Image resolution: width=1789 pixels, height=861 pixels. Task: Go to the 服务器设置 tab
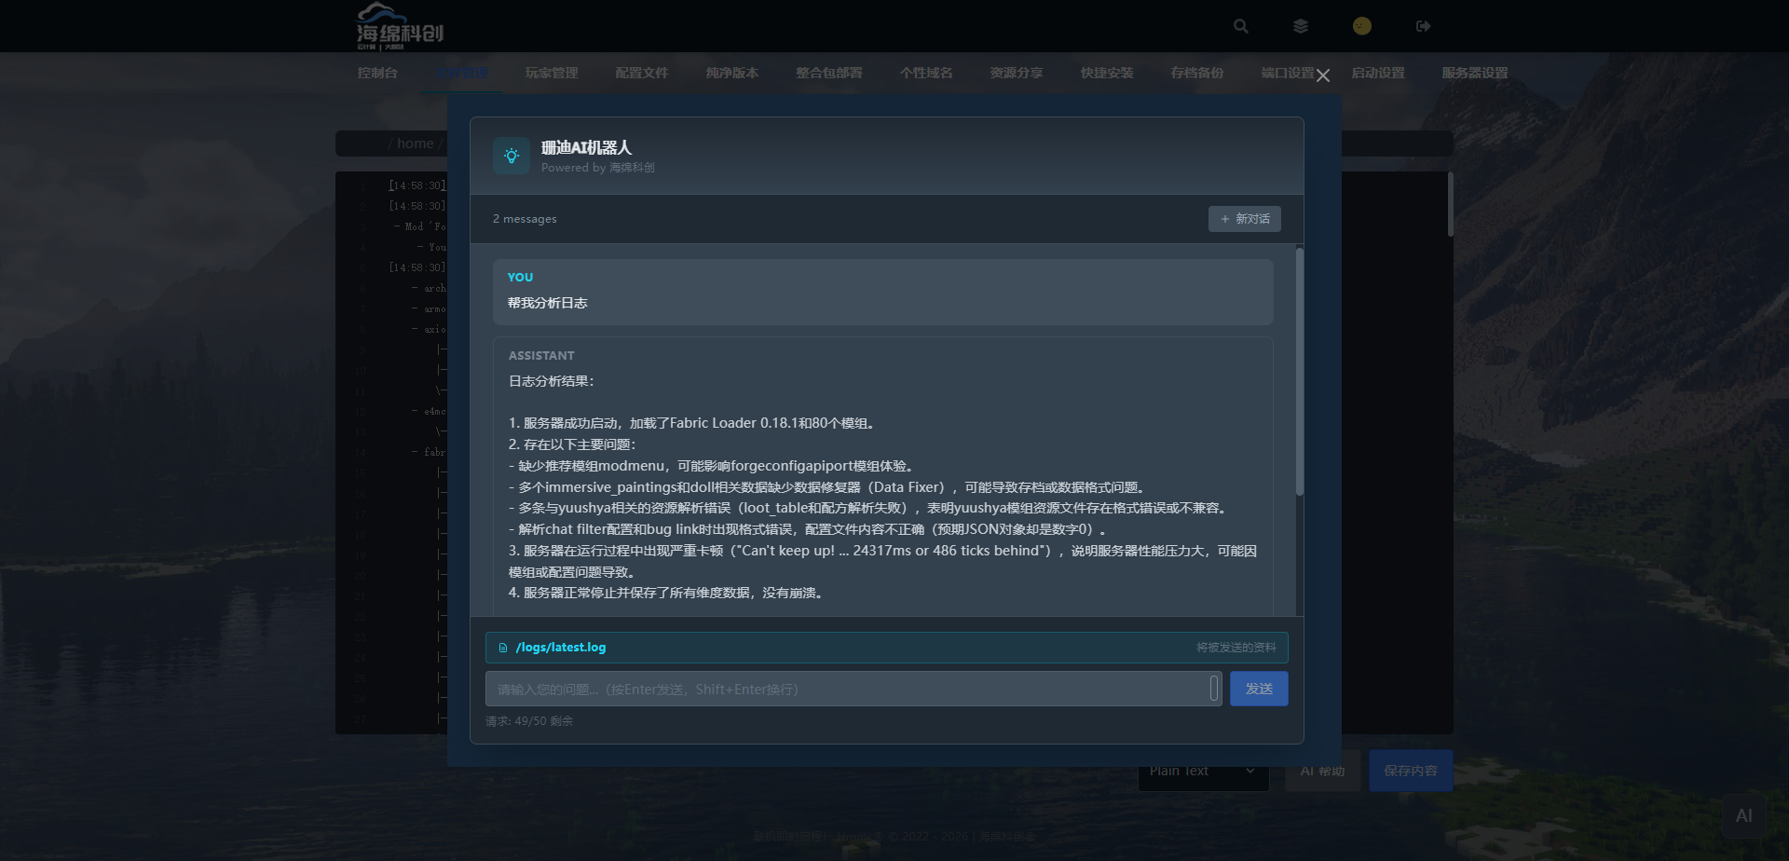click(1474, 73)
